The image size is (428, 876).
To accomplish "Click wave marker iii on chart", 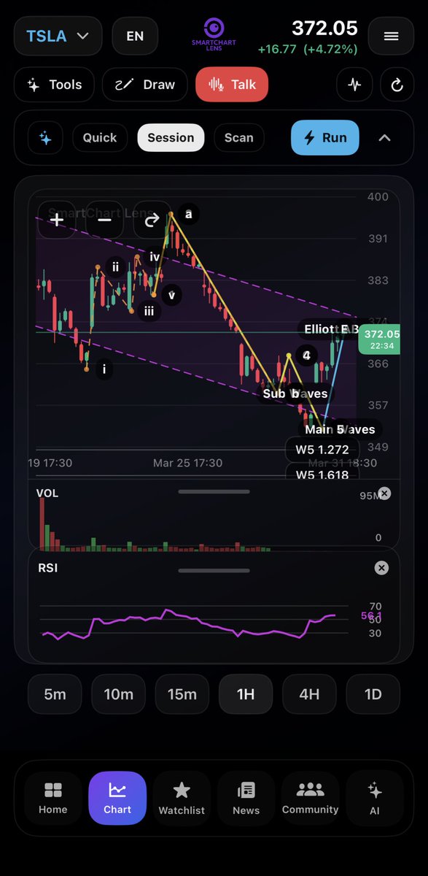I will (x=149, y=310).
